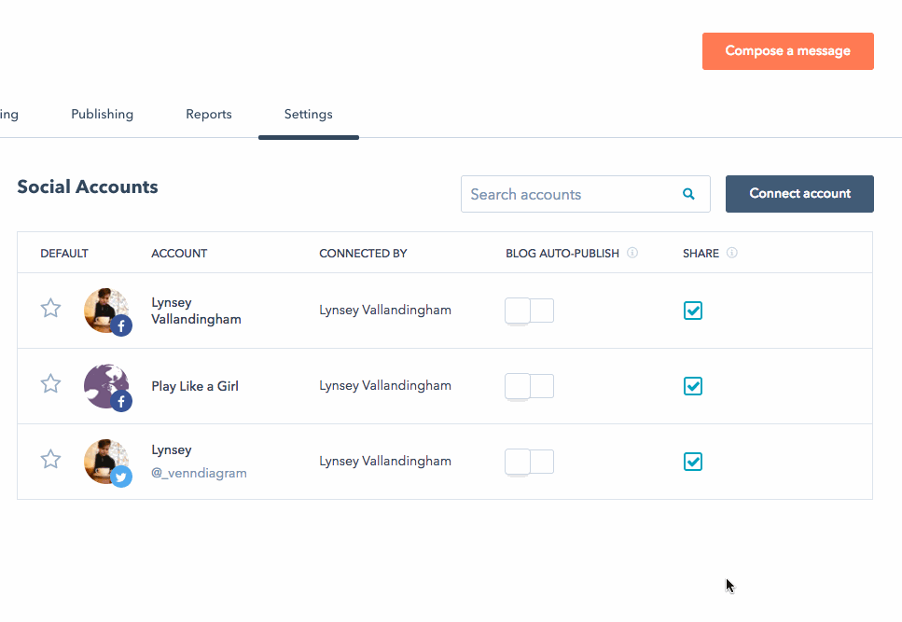Screen dimensions: 902x622
Task: Click the Play Like a Girl avatar
Action: (x=106, y=385)
